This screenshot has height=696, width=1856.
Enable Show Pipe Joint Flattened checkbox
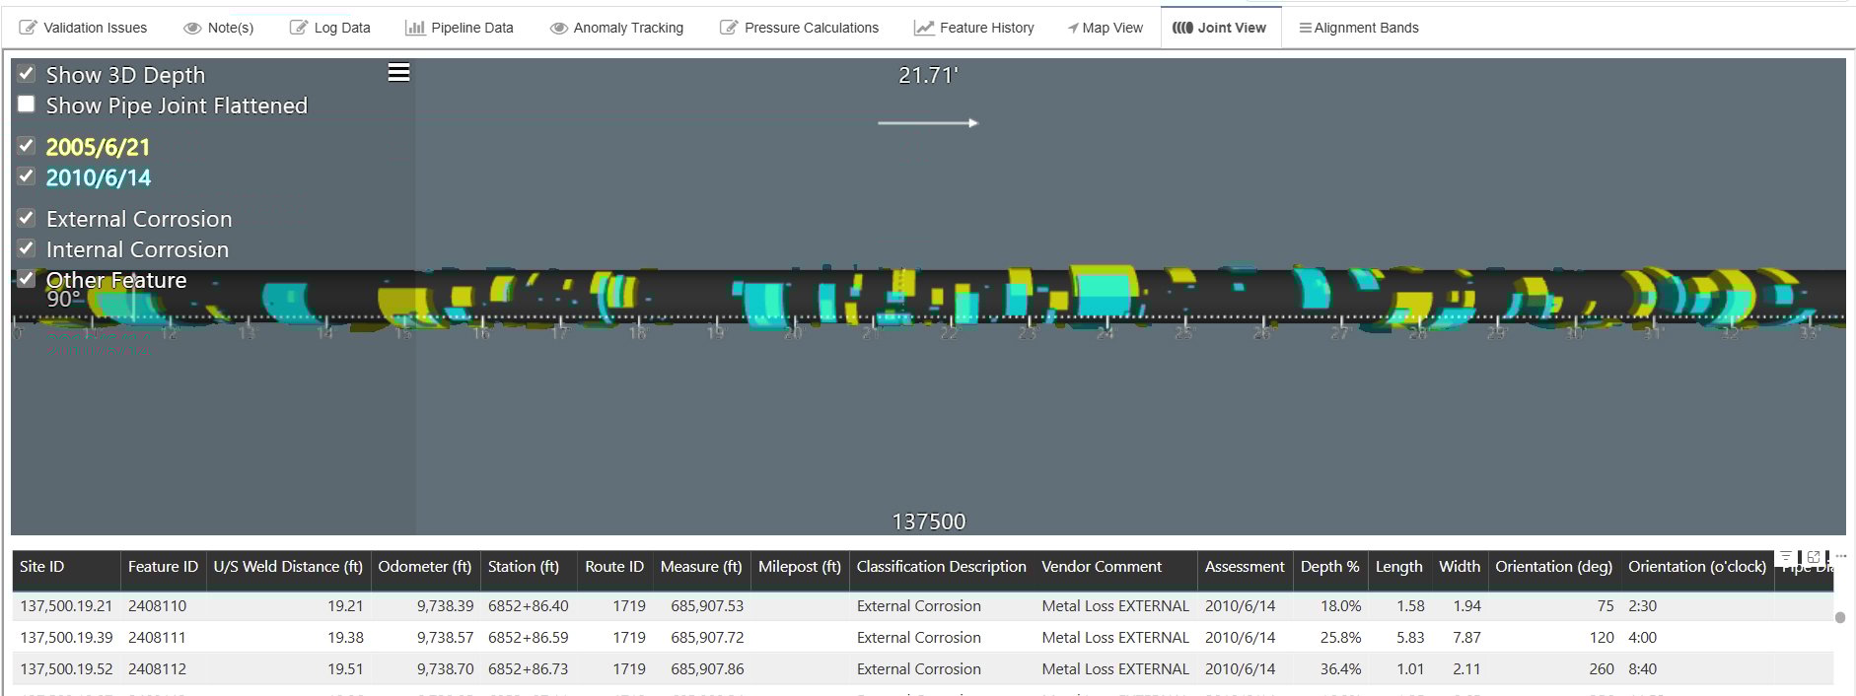27,104
